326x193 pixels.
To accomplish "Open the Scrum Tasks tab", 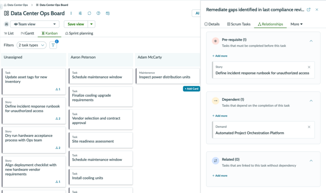I will click(239, 24).
